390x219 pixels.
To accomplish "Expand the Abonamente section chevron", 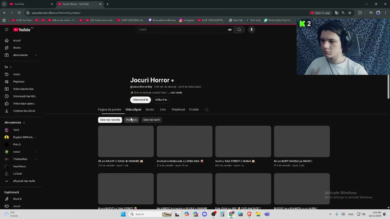I will 24,123.
